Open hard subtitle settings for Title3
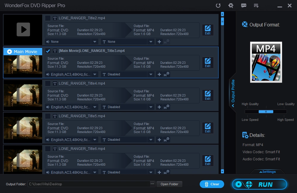297x193 pixels. pyautogui.click(x=167, y=74)
